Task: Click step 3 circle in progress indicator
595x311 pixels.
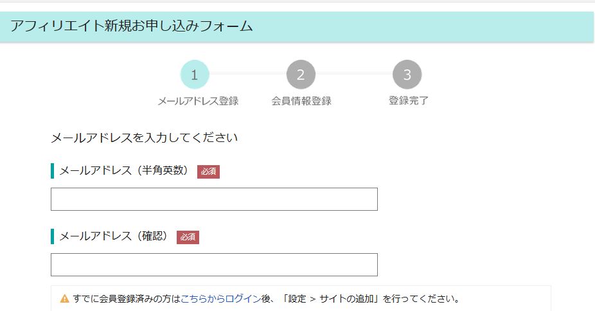Action: [x=407, y=75]
